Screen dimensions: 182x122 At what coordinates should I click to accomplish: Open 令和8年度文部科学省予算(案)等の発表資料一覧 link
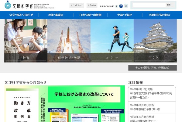151,95
